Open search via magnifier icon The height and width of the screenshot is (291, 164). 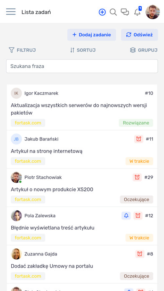coord(113,12)
